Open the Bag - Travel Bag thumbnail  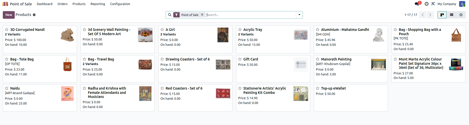point(145,65)
